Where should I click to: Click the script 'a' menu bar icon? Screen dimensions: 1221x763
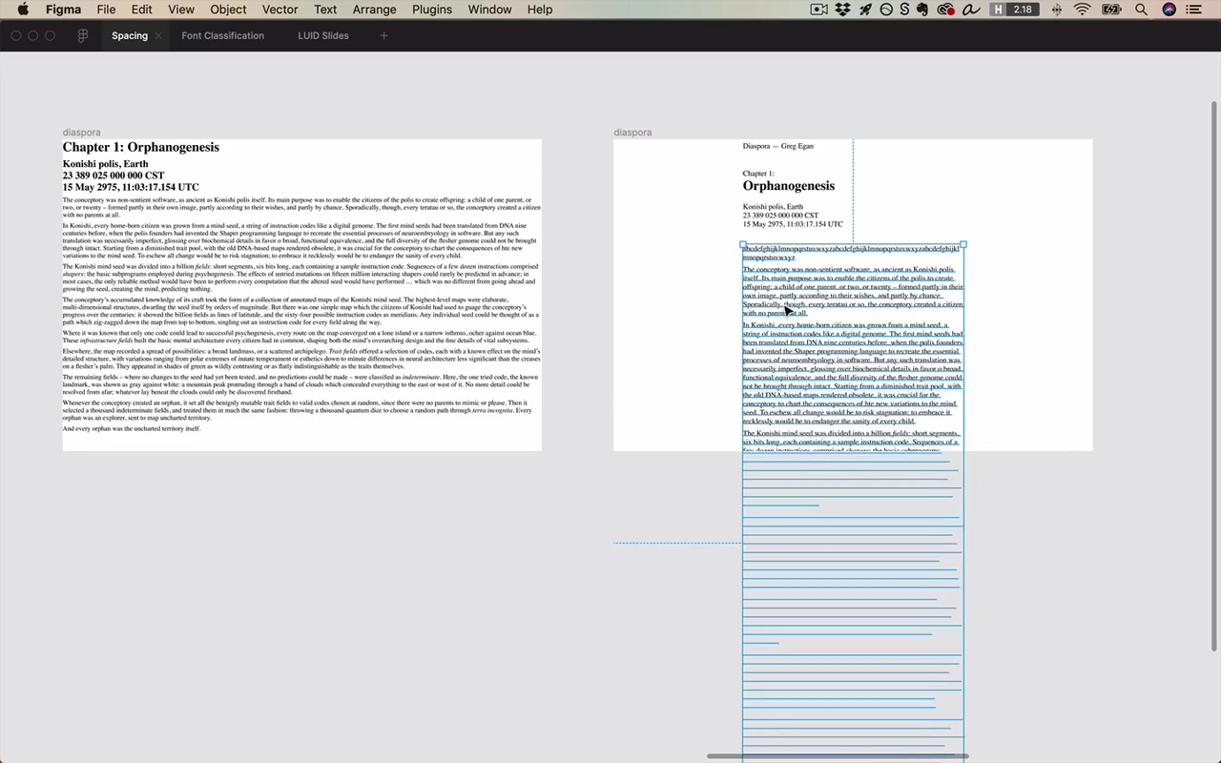point(971,10)
